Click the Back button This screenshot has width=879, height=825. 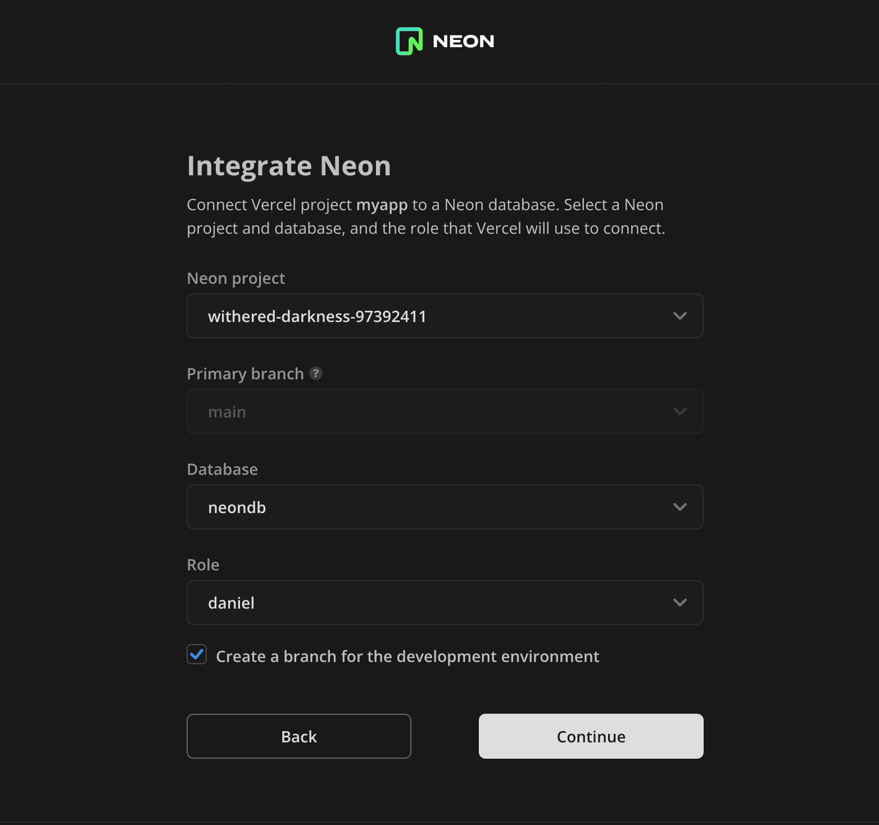coord(299,736)
